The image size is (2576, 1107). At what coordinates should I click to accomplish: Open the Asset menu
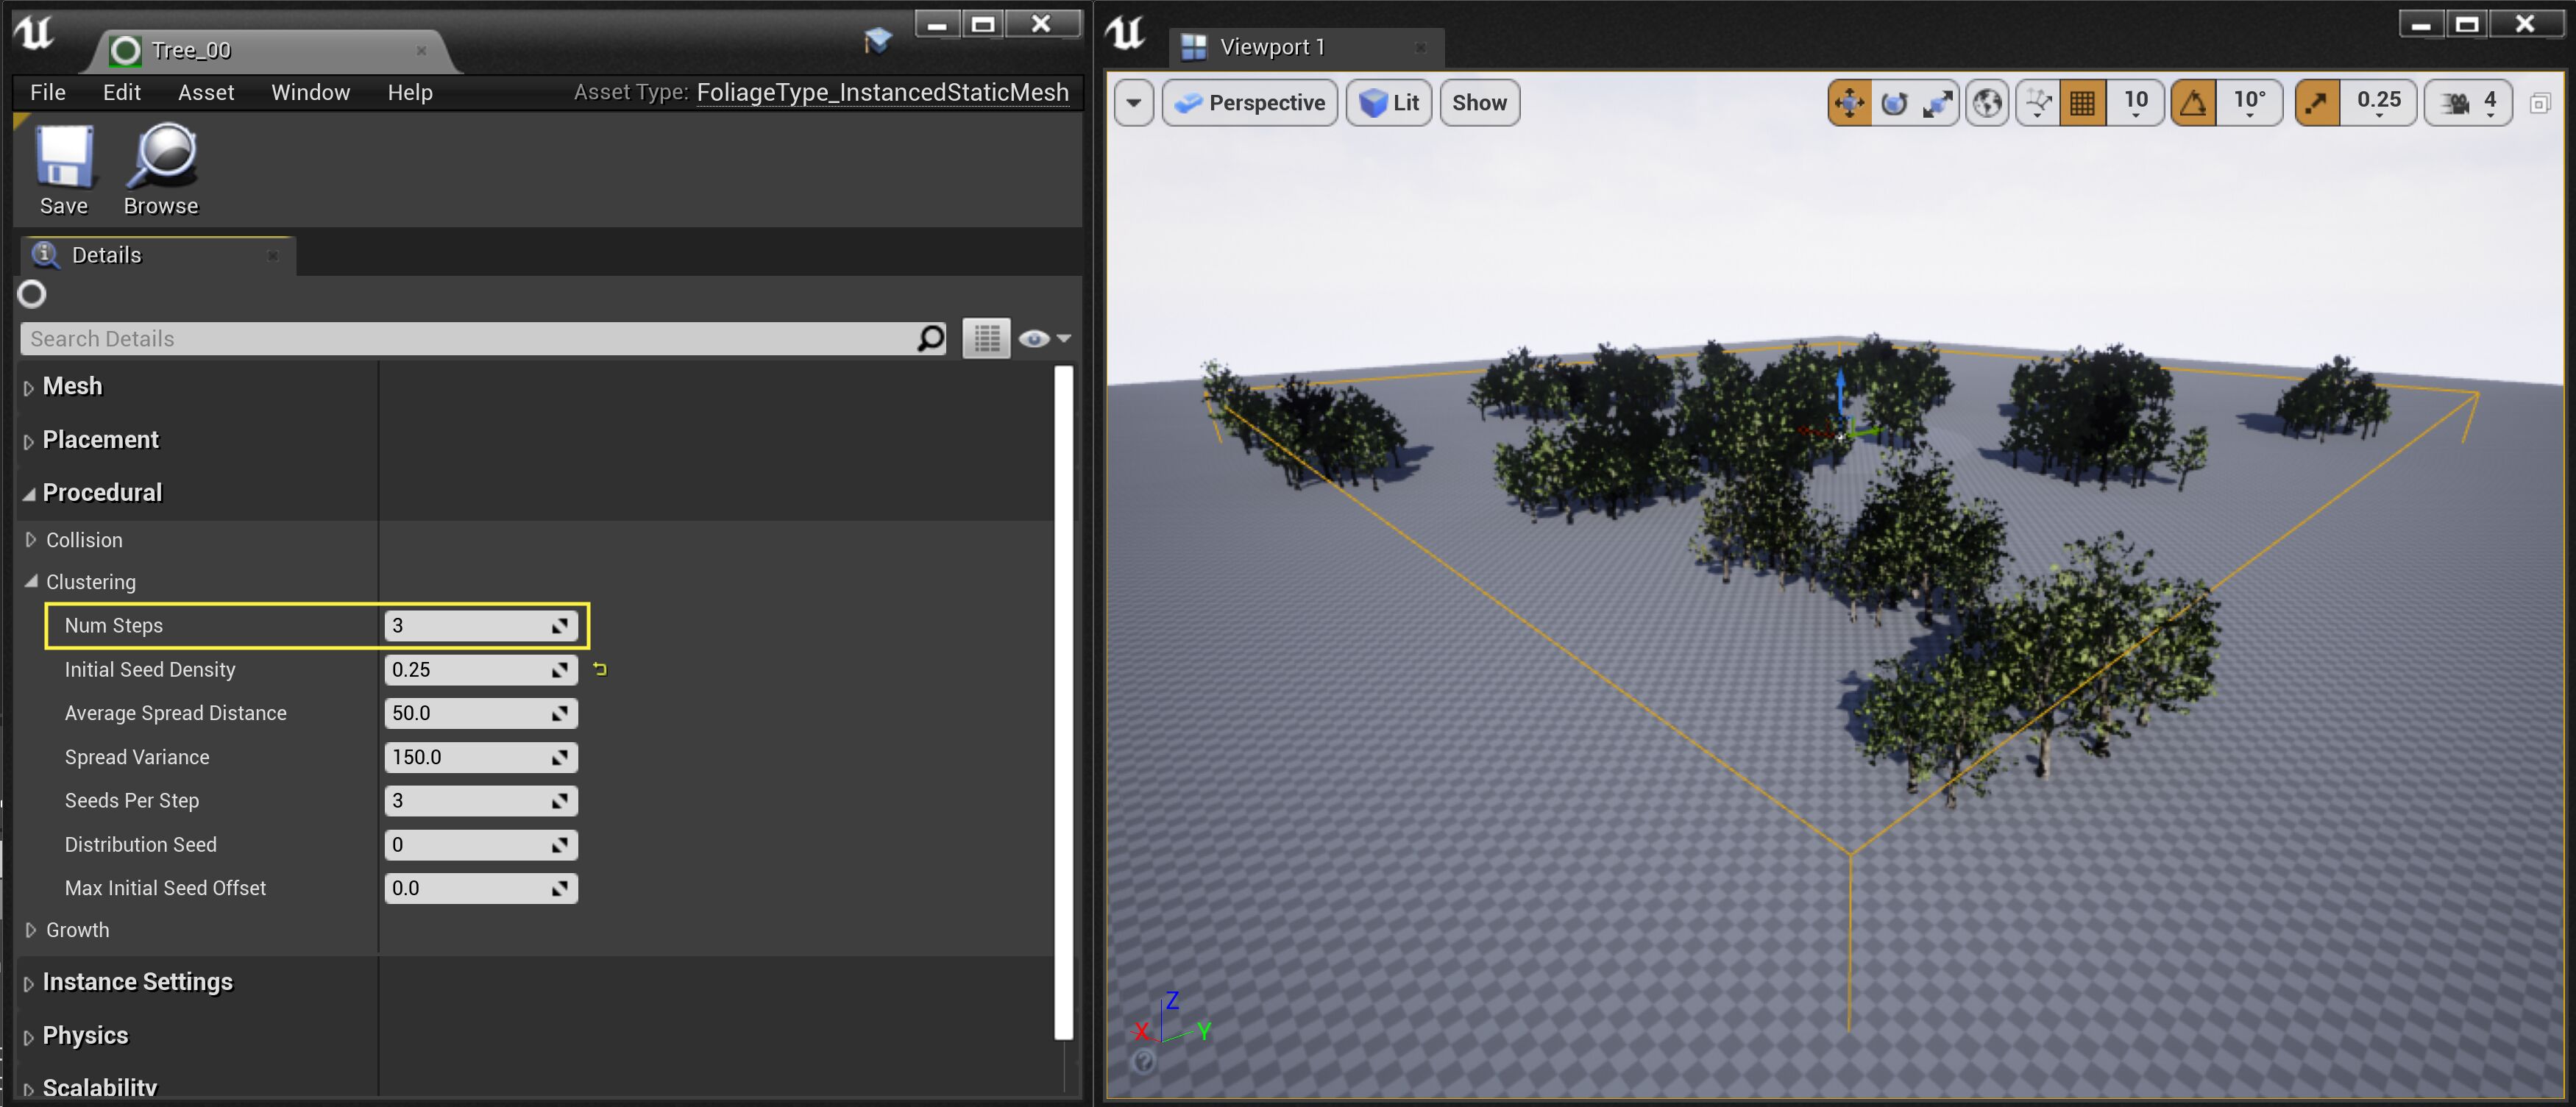[x=205, y=93]
